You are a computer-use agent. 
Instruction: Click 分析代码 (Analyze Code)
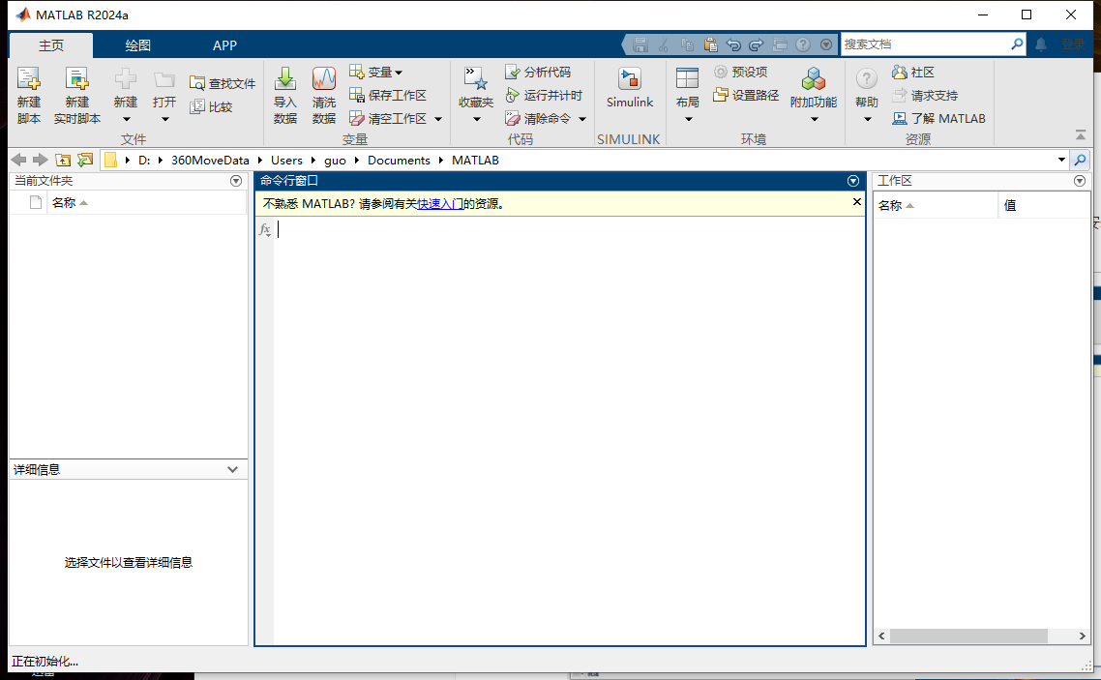click(x=538, y=72)
